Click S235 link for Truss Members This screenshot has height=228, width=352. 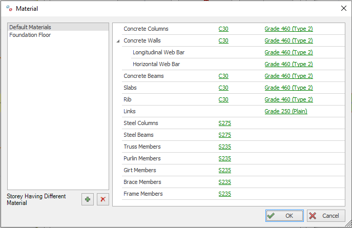(x=224, y=147)
